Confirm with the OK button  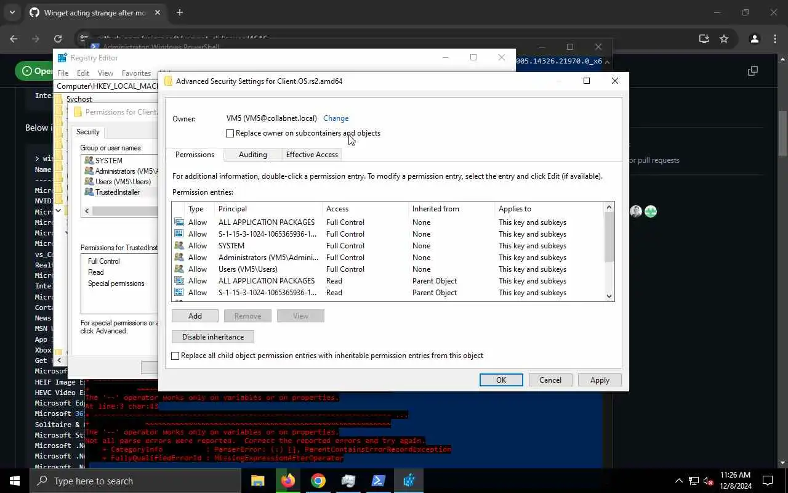[x=501, y=380]
